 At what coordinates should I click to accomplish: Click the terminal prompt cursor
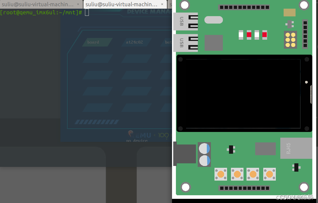click(x=87, y=13)
